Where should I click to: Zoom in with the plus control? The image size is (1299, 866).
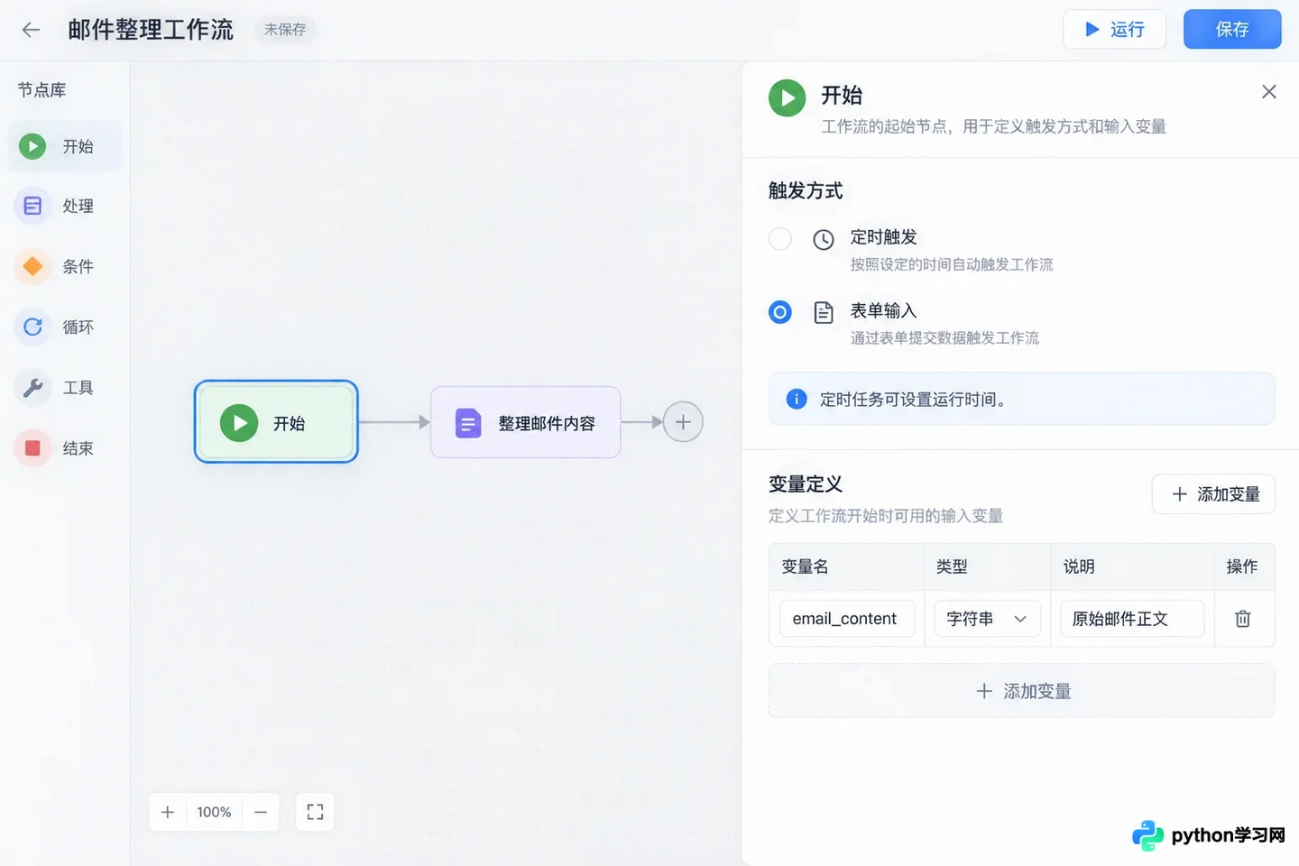point(168,812)
